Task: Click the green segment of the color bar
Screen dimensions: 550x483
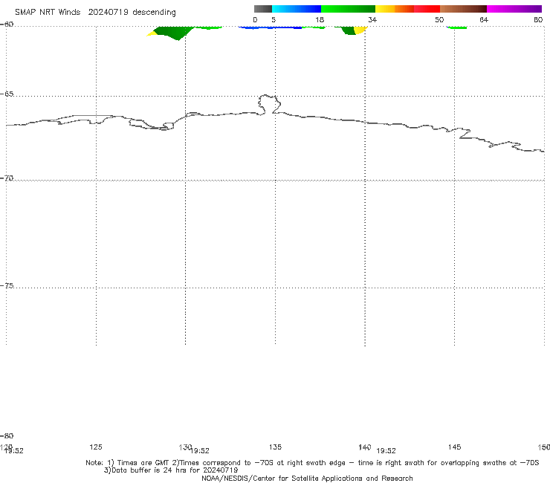Action: coord(348,9)
